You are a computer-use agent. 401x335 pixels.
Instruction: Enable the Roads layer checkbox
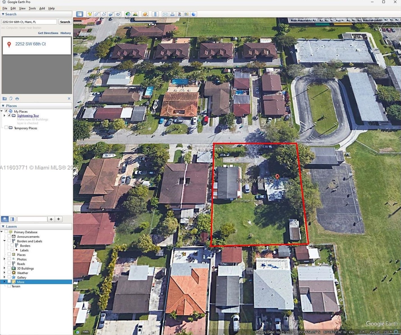9,264
